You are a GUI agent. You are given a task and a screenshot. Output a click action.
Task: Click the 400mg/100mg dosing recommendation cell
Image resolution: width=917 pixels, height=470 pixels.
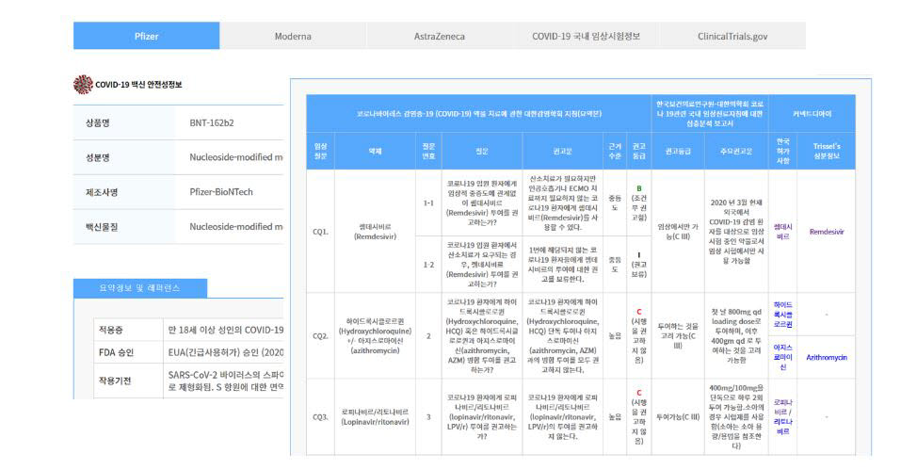(736, 416)
